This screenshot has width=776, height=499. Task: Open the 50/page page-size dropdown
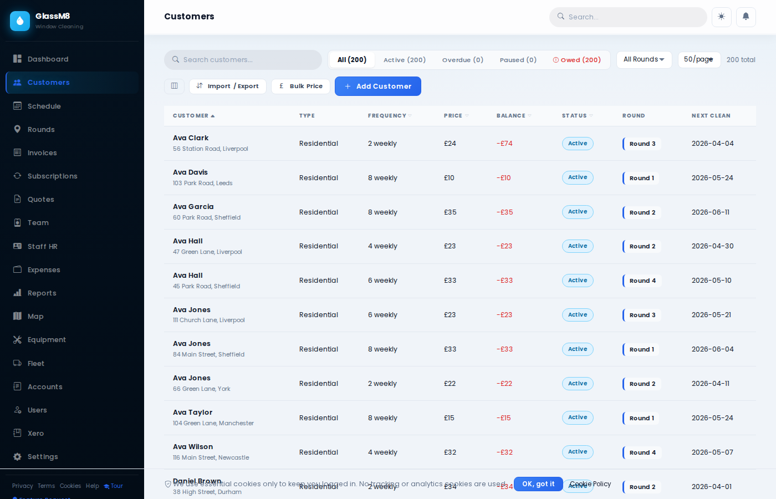699,59
